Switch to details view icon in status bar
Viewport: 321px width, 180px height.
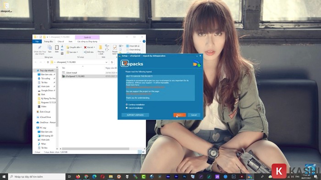(x=139, y=152)
